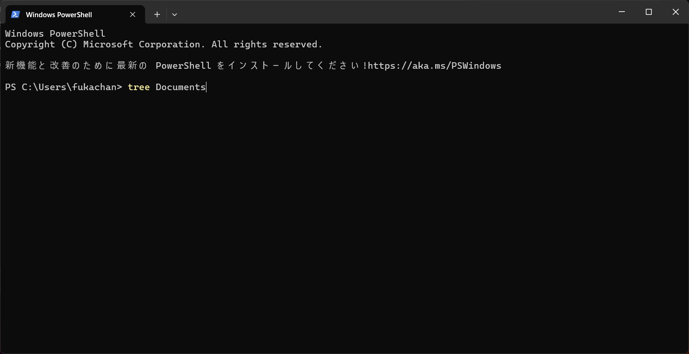The image size is (689, 354).
Task: Click the 'インストールしてください' text
Action: [294, 66]
